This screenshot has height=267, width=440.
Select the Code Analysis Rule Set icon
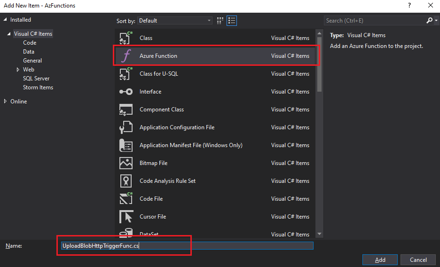[126, 181]
